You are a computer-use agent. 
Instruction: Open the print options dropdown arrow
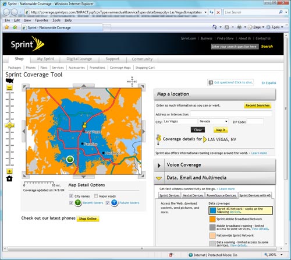[x=245, y=27]
